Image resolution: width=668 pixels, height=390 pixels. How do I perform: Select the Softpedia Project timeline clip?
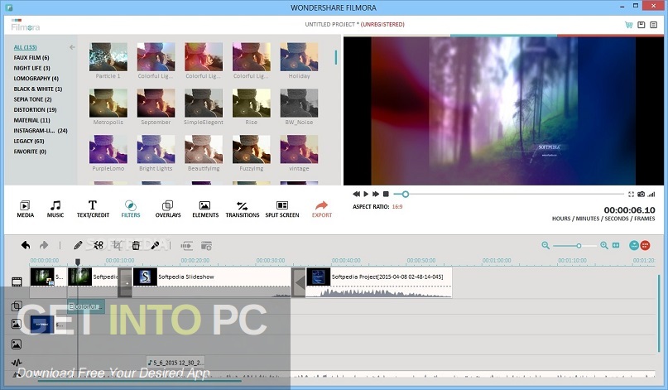[379, 282]
